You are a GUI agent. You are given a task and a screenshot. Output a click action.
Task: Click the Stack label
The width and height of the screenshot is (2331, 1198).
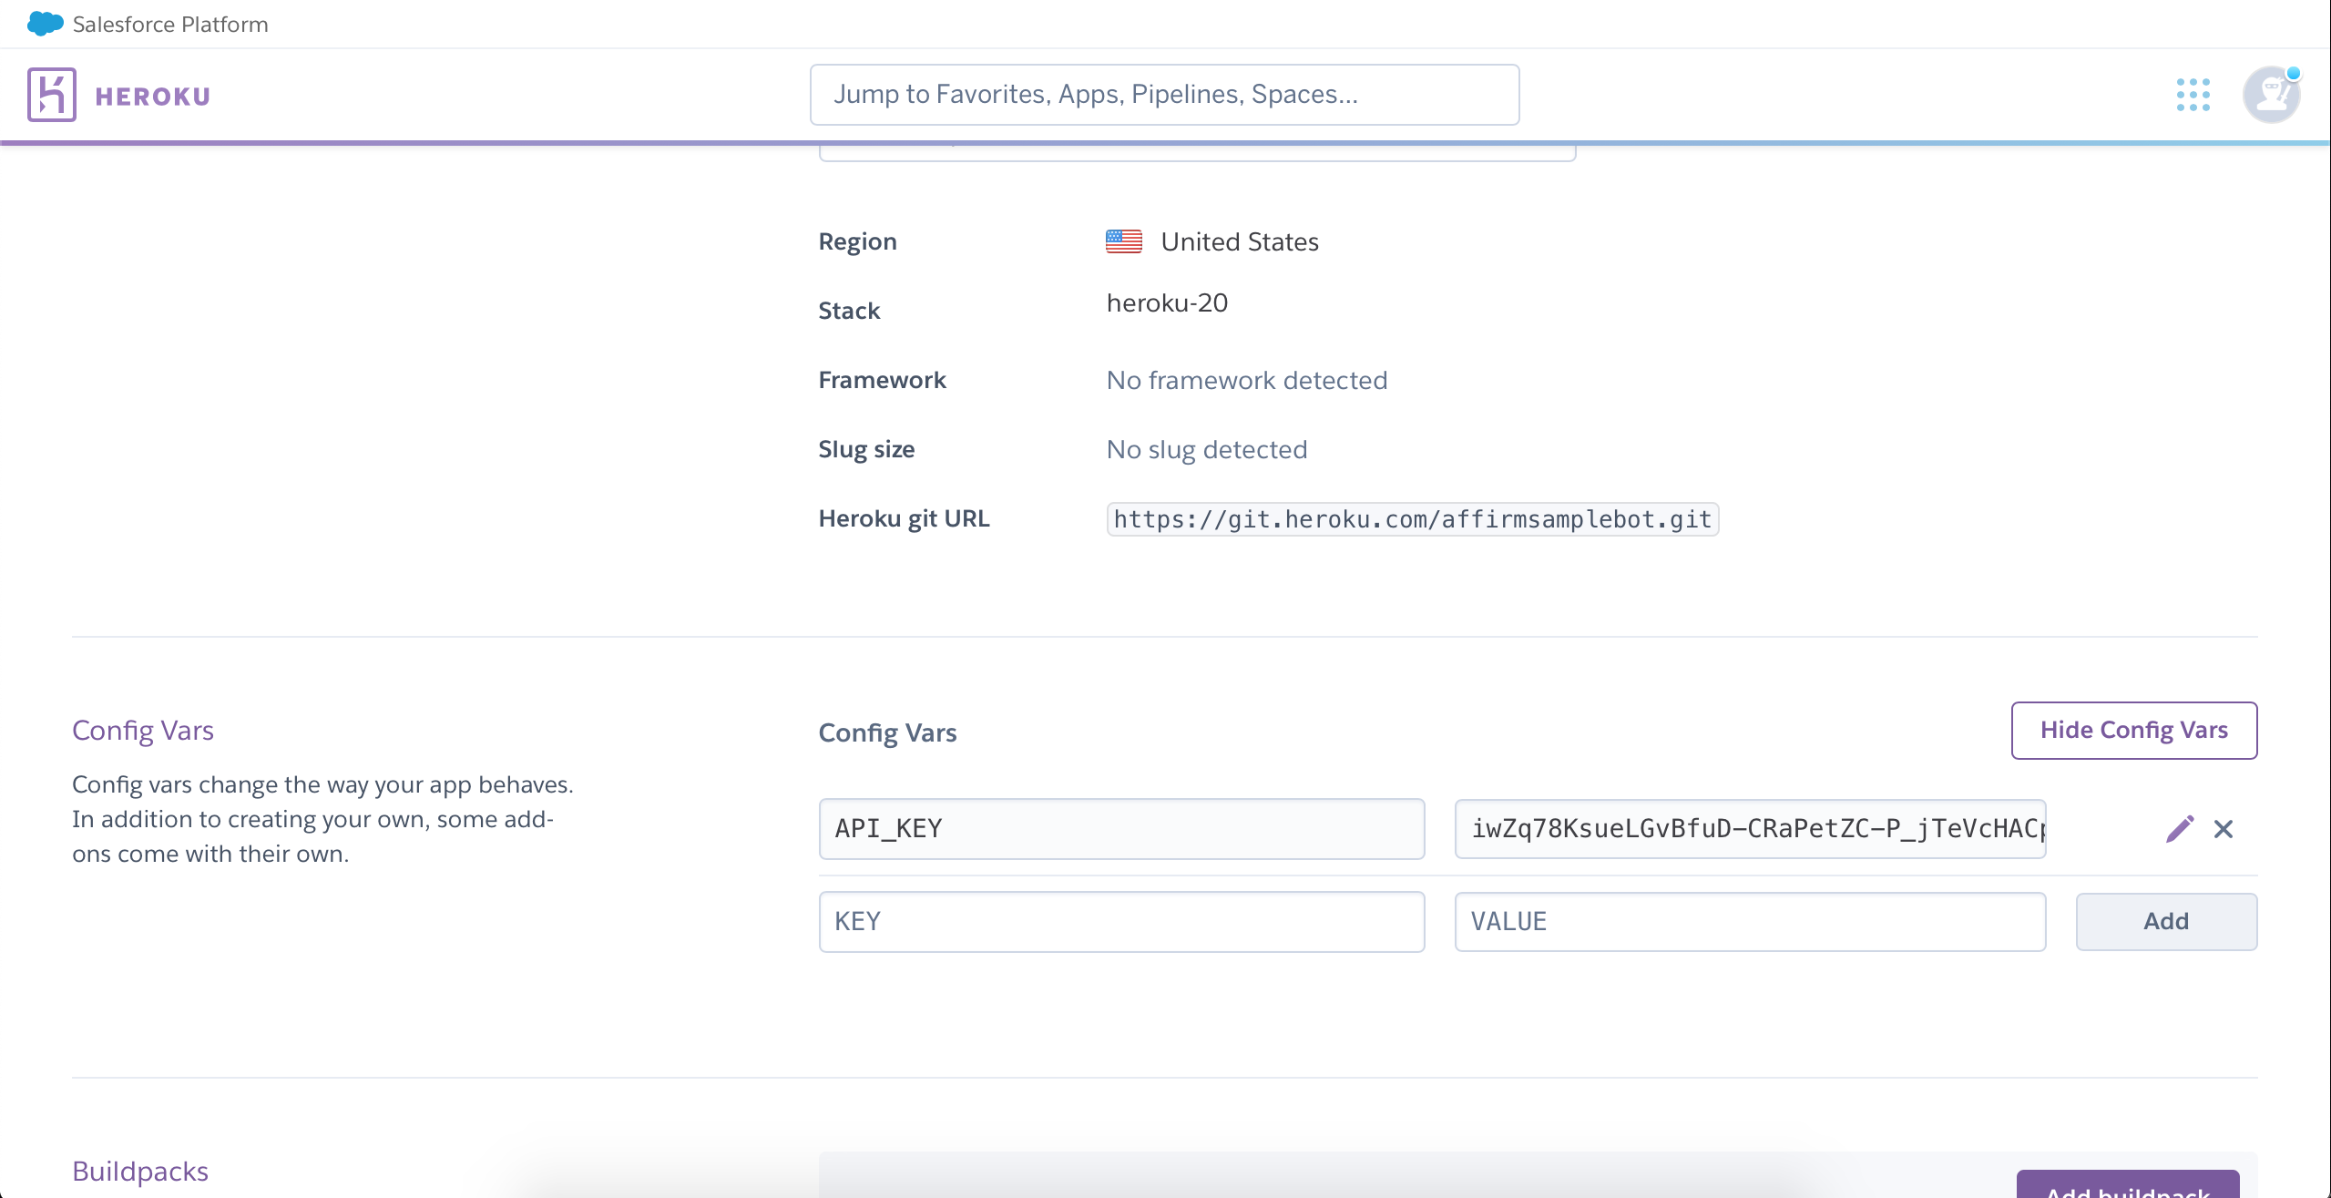[x=849, y=311]
